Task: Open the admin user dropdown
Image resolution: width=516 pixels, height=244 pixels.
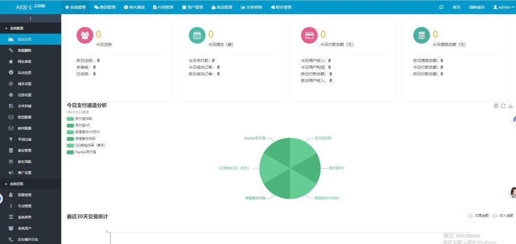Action: [x=504, y=7]
